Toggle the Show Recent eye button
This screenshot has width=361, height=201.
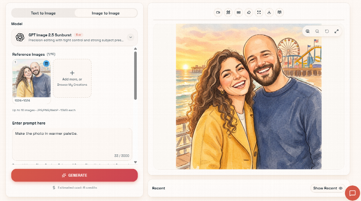(328, 188)
